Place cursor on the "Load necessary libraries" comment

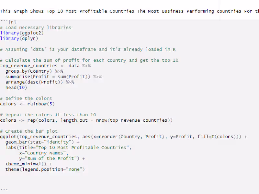pos(38,27)
